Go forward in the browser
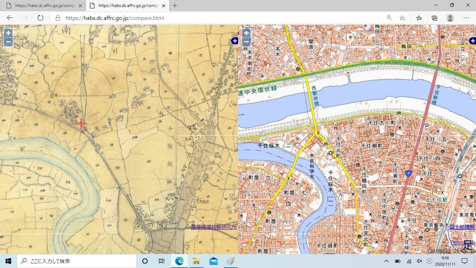The height and width of the screenshot is (268, 476). tap(25, 18)
